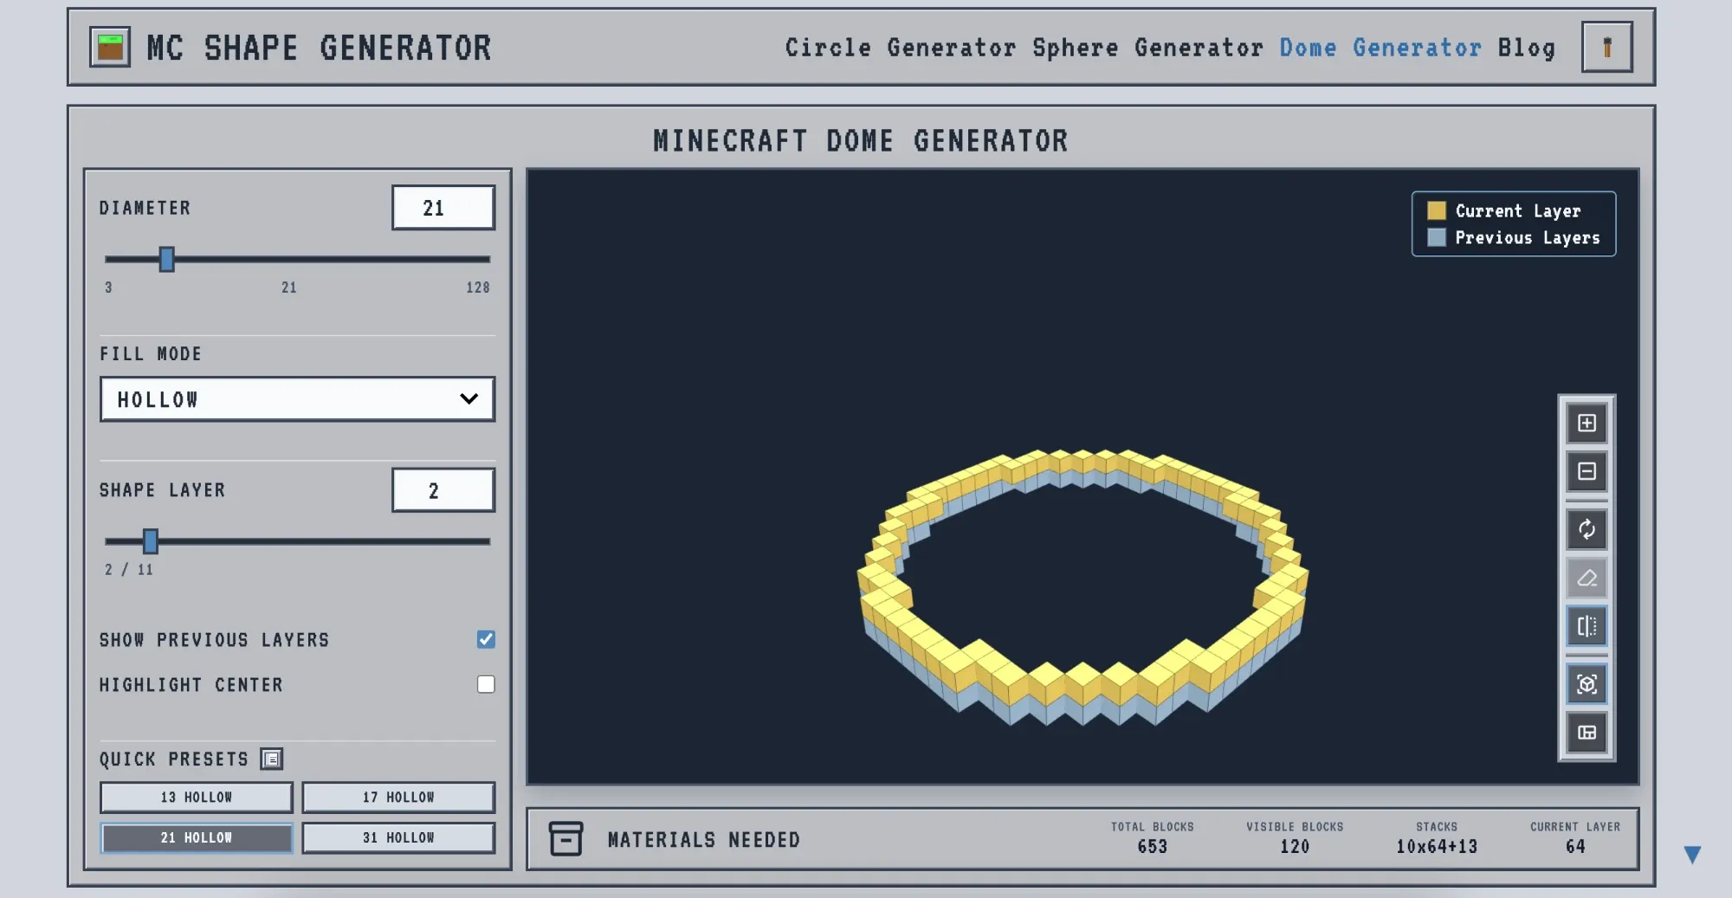Click the 3D cube focus view icon

pyautogui.click(x=1587, y=684)
